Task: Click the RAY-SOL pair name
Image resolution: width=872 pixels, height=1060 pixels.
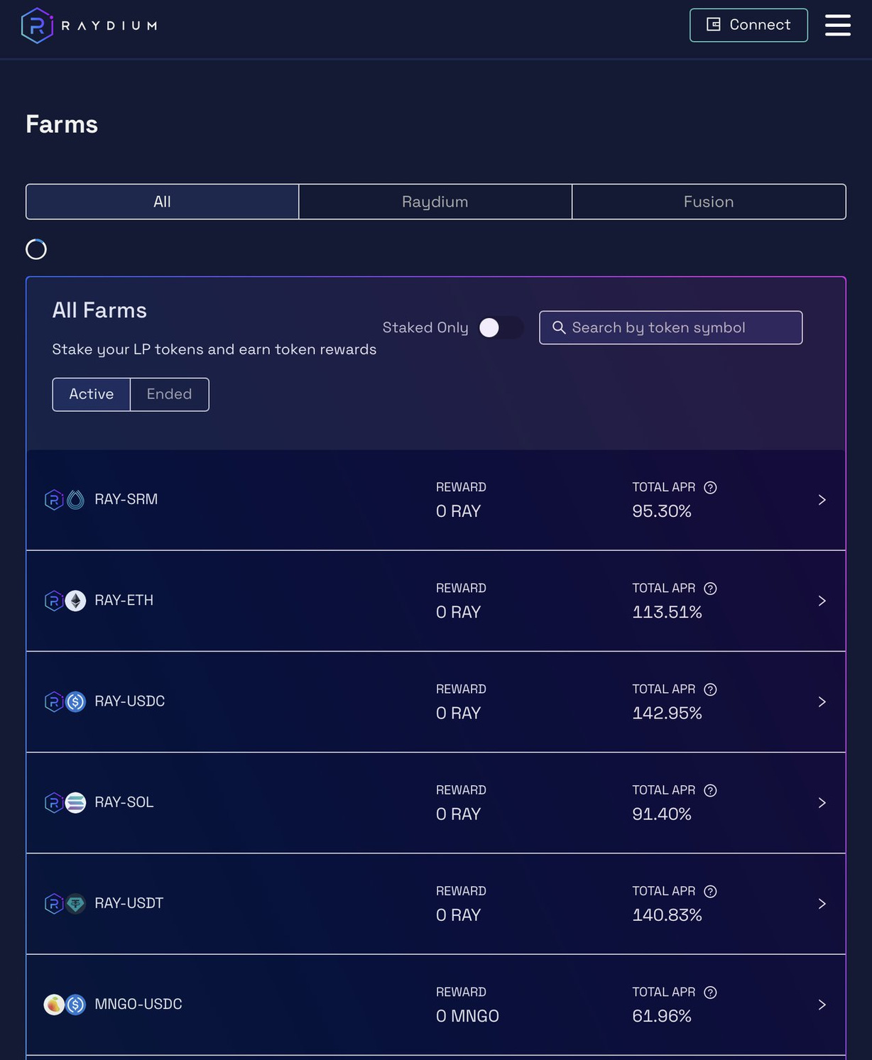Action: pos(124,802)
